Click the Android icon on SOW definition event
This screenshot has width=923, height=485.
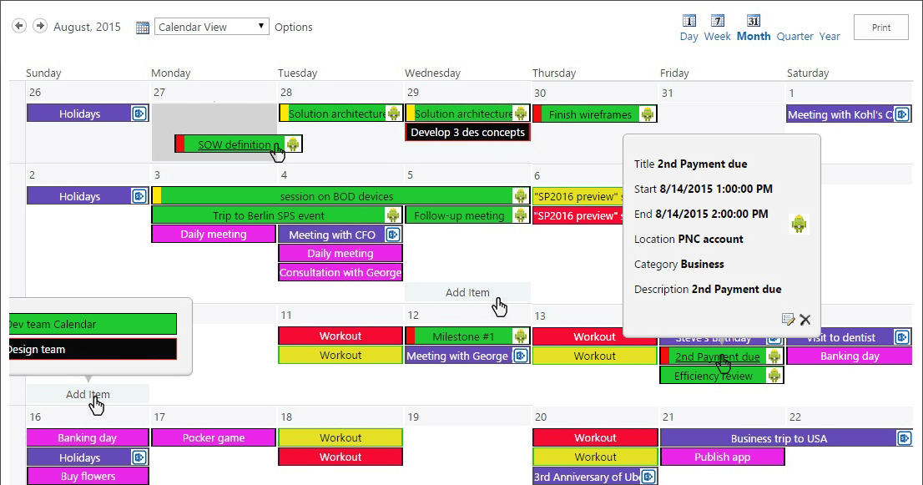[x=292, y=143]
